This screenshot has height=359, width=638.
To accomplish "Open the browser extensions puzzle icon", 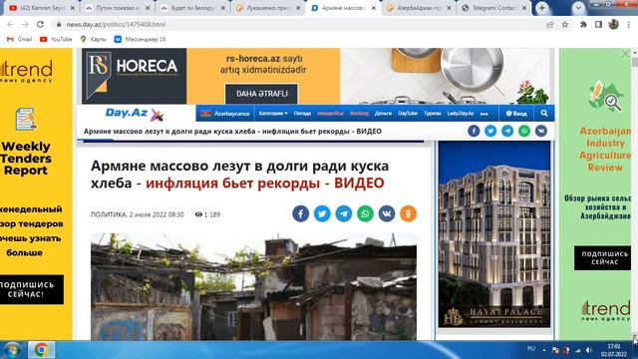I will (x=583, y=24).
